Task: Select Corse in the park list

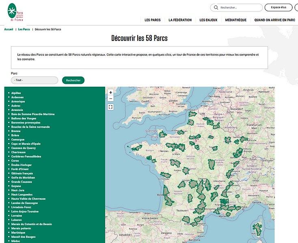Action: pos(15,161)
